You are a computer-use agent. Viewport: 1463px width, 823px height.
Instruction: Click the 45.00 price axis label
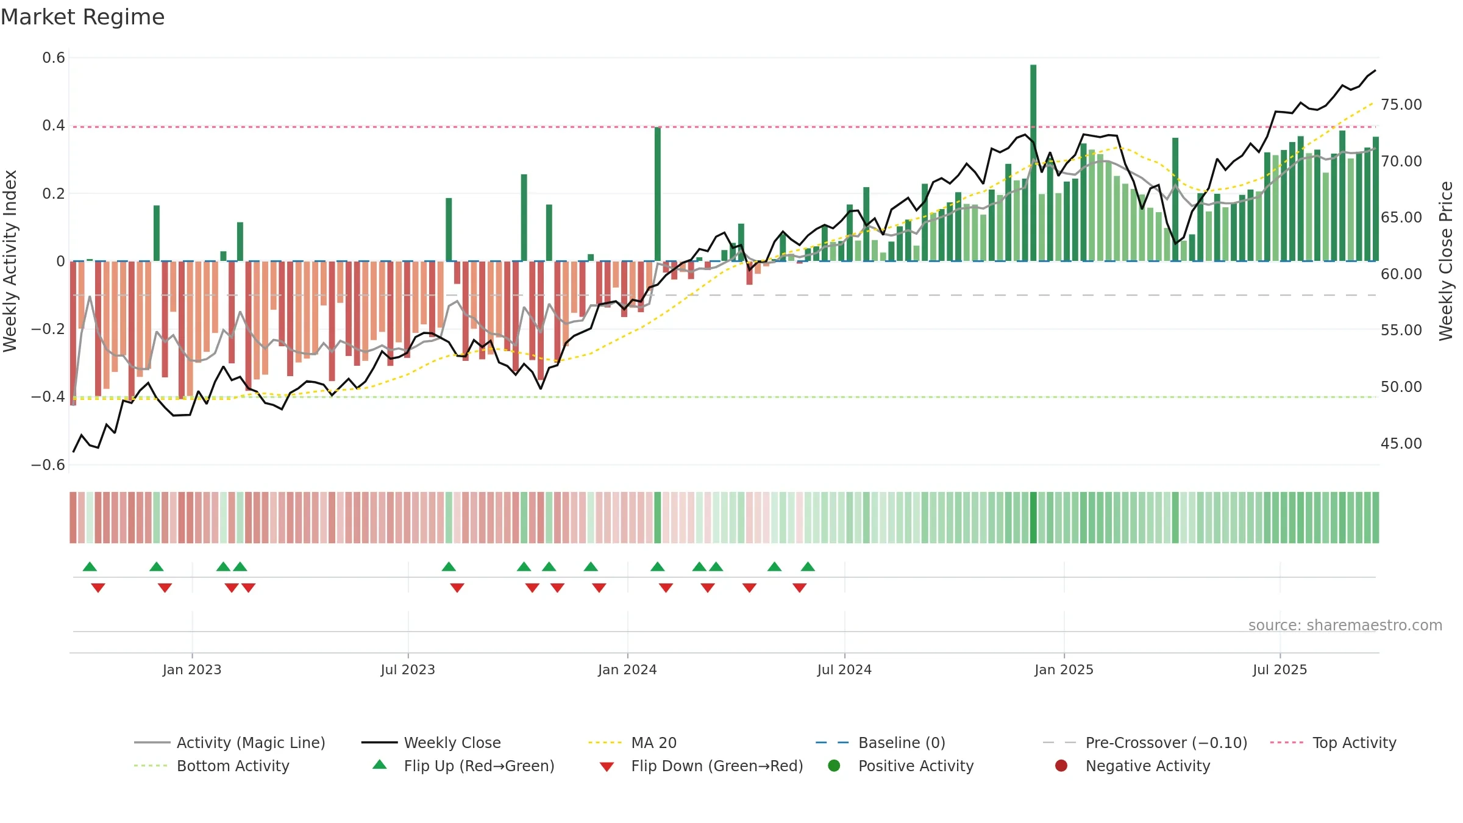[1401, 444]
